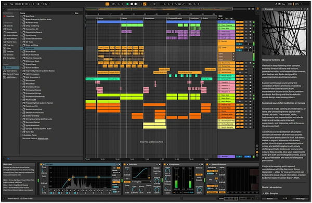Select Max for Live category
Viewport: 312px width, 203px height.
11,42
